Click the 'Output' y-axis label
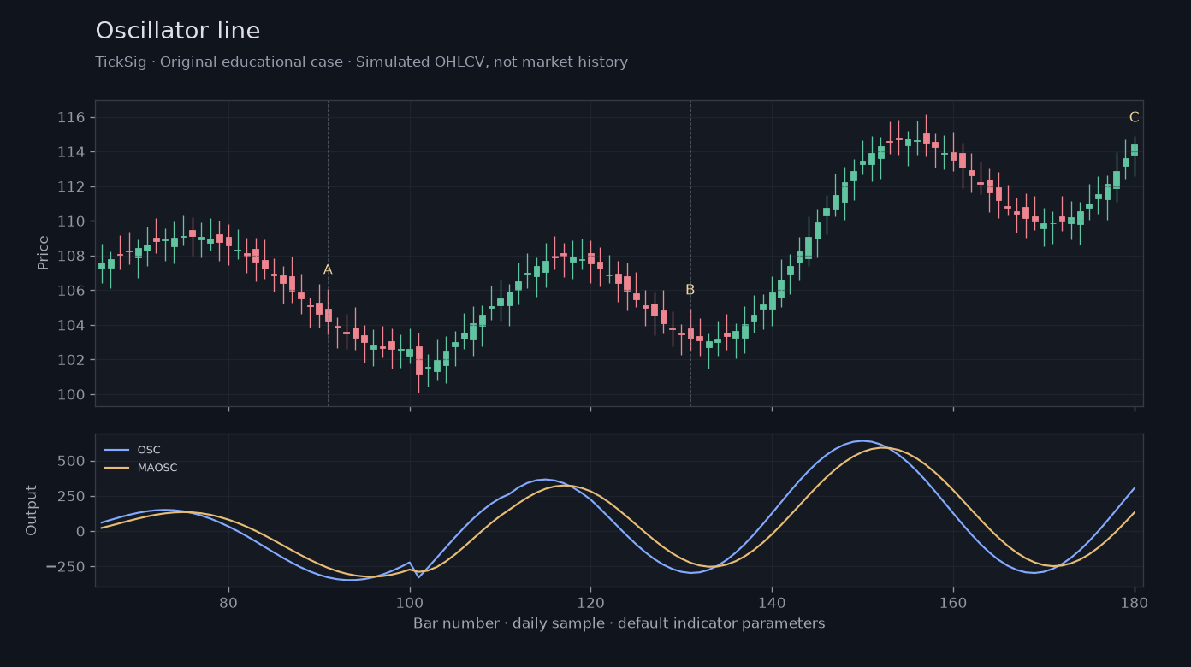 coord(32,511)
